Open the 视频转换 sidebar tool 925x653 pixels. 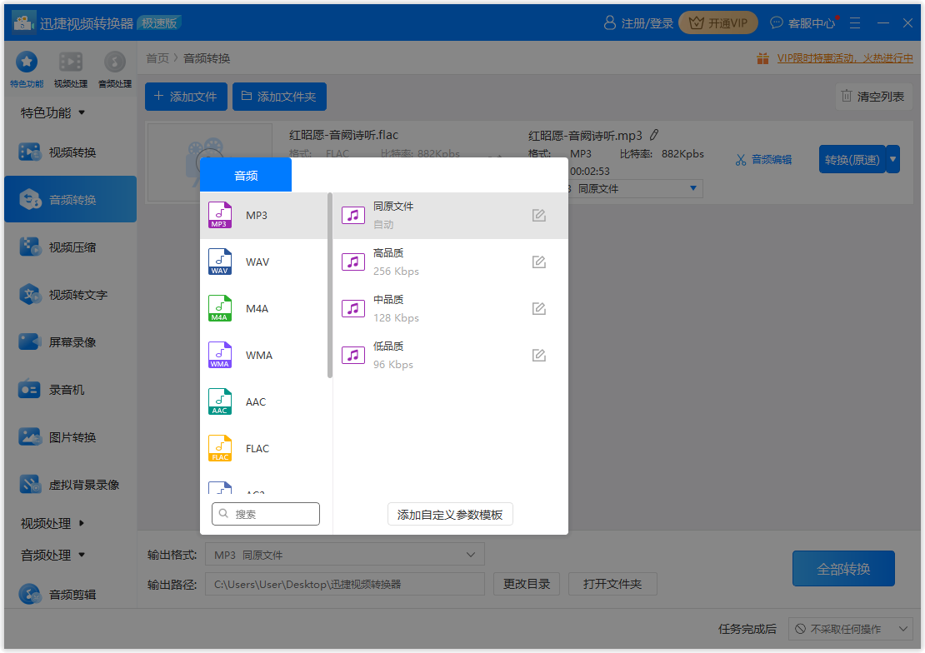[x=70, y=152]
